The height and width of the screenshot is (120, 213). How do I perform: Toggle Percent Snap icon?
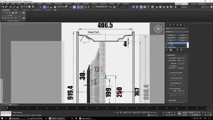86,7
